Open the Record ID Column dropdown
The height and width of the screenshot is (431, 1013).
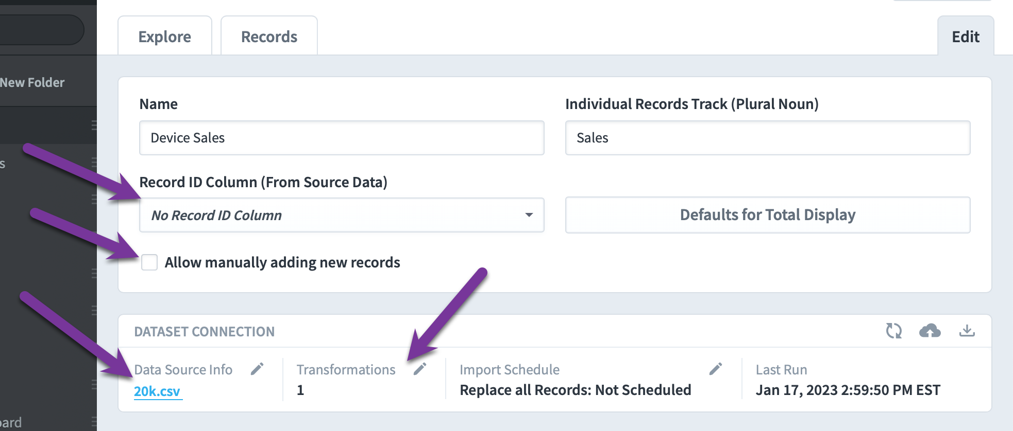(342, 215)
